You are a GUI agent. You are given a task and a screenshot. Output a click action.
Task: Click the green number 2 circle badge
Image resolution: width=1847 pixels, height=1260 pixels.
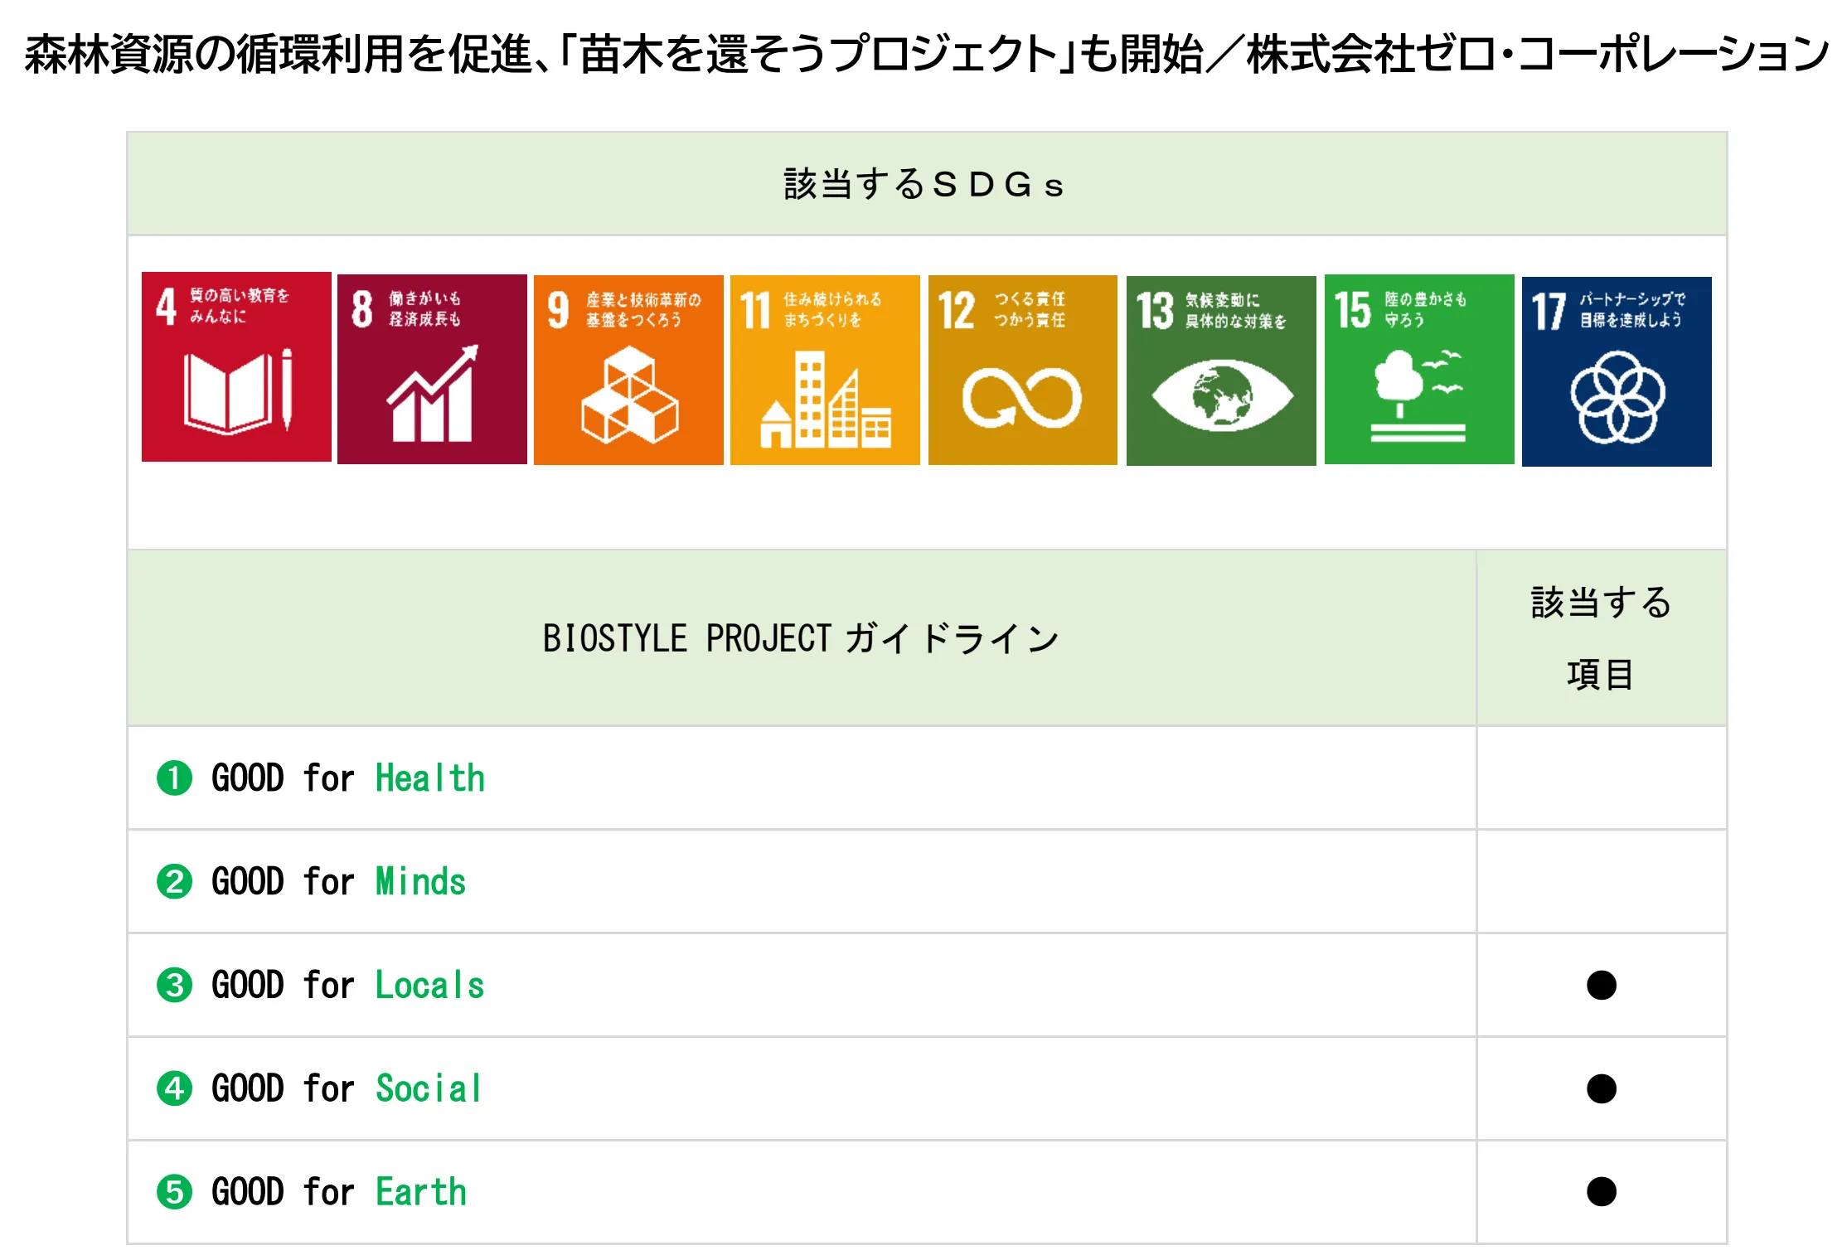tap(174, 881)
